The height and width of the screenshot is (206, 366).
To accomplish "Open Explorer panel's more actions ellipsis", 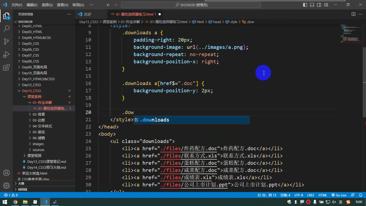I will 69,14.
